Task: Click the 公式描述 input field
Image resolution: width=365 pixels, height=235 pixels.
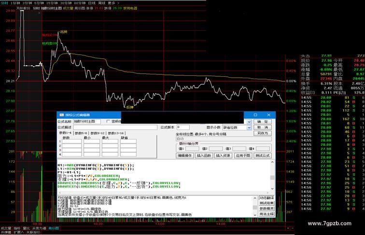Action: click(115, 127)
